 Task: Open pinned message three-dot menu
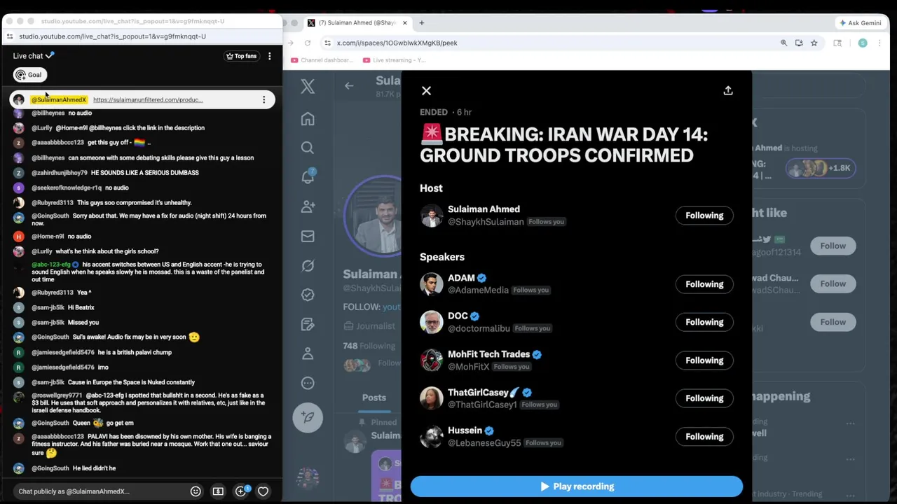tap(263, 99)
